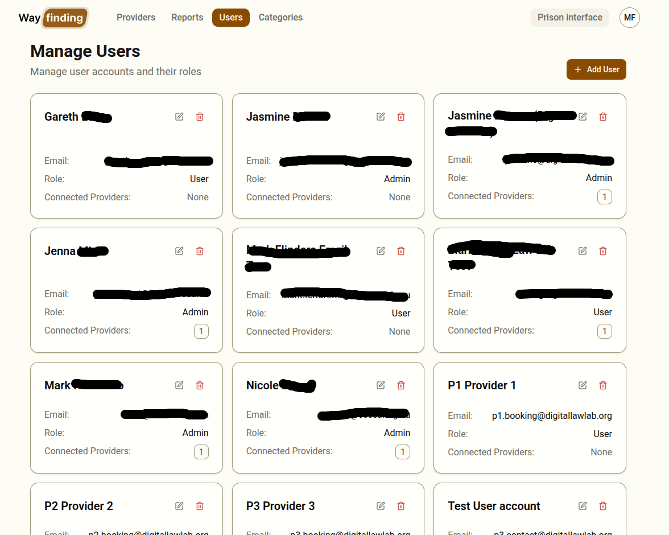Edit Nicole's user card via pencil icon
669x535 pixels.
380,385
